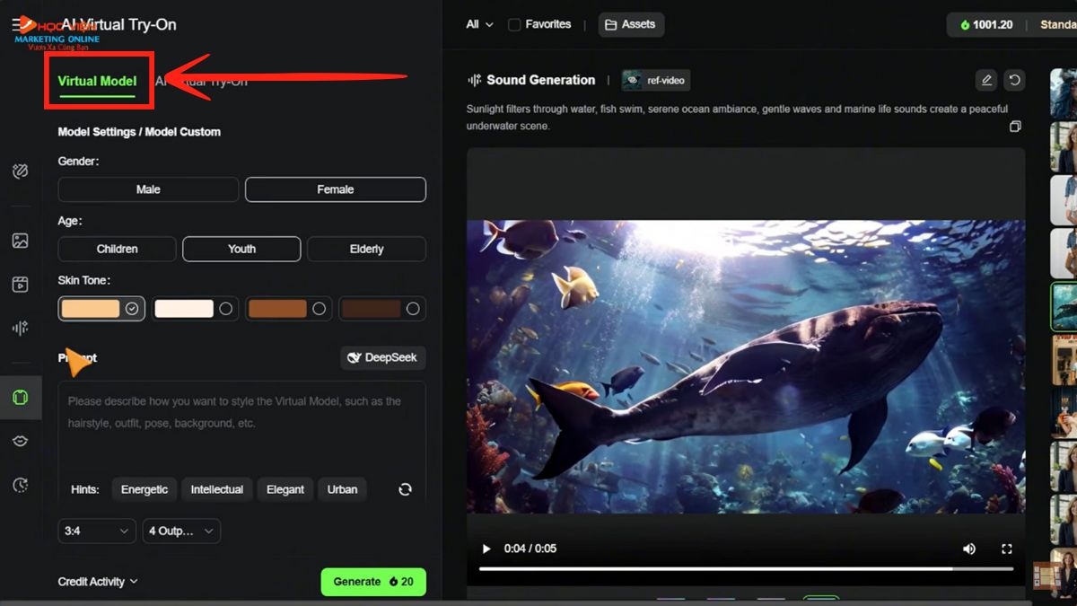Refresh the style hints

click(405, 489)
